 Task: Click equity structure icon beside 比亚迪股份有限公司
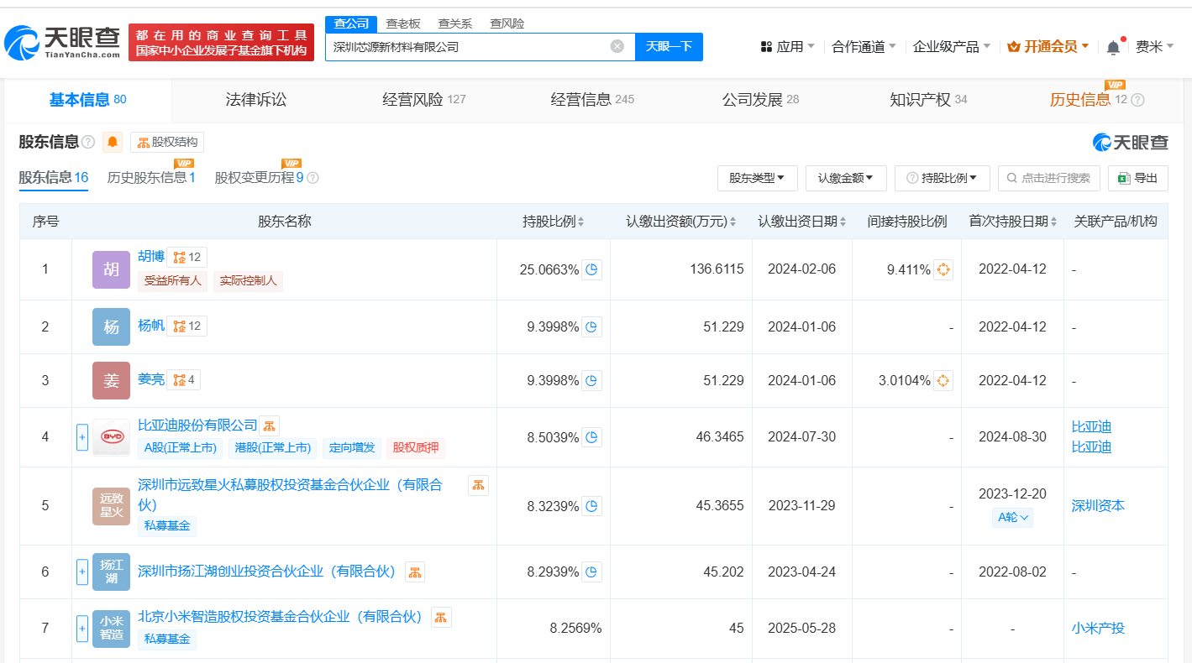pos(269,425)
